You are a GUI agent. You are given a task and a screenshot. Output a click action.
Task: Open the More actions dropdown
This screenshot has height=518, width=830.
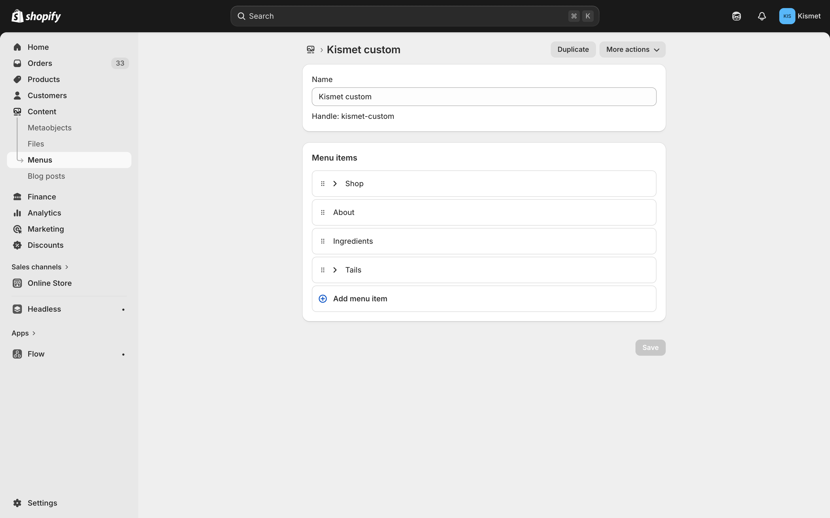point(632,49)
